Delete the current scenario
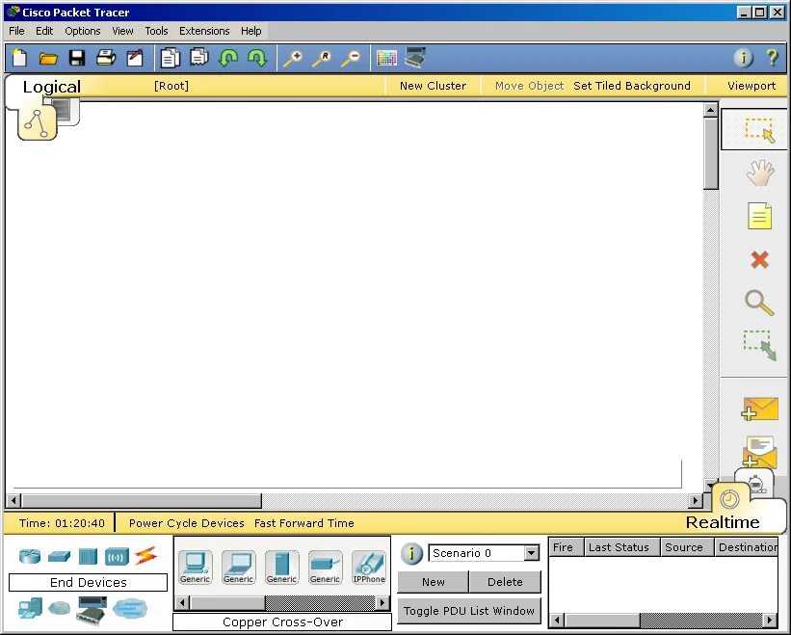Screen dimensions: 791x635 click(x=505, y=582)
